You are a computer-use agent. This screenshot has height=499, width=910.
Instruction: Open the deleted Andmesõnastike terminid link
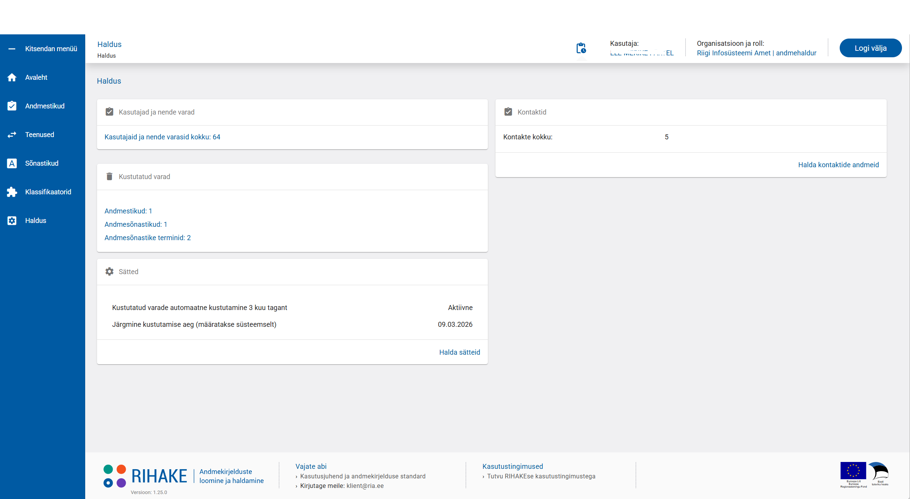pos(147,237)
